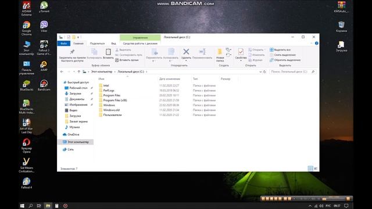
Task: Click the taskbar search magnifier icon
Action: pos(31,206)
